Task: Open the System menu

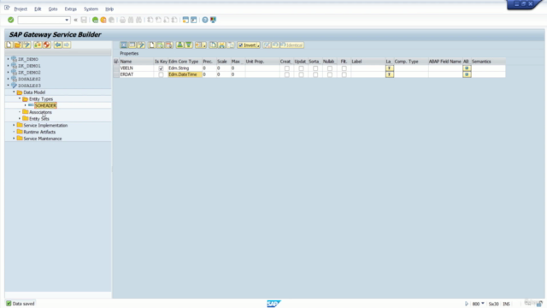Action: click(x=91, y=9)
